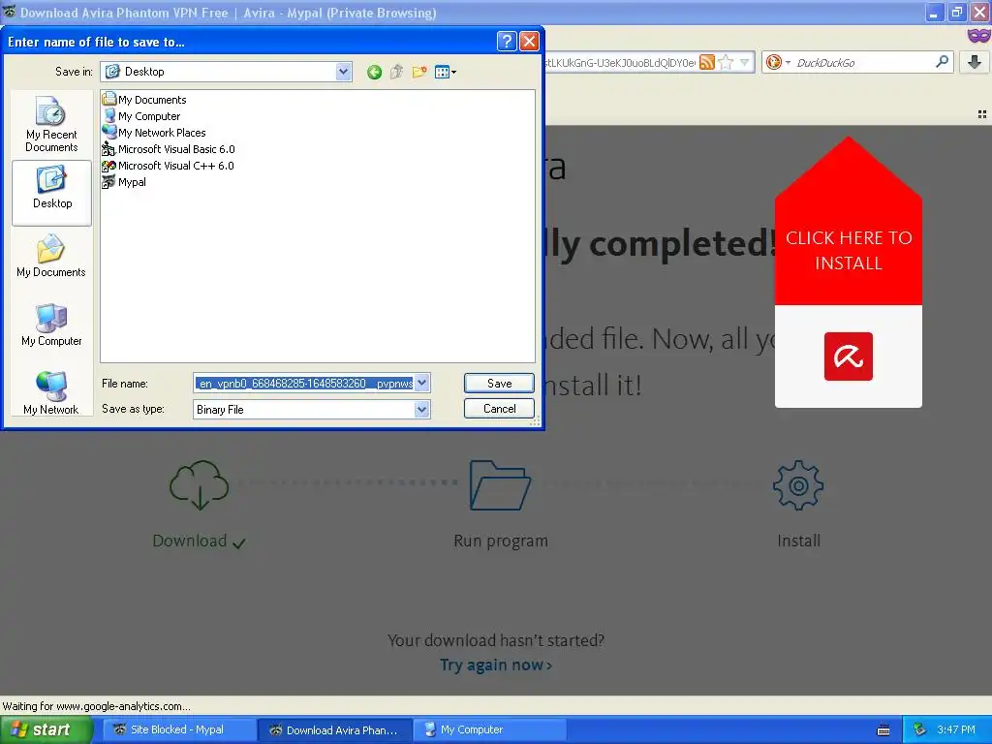Select My Network Places in file list

154,132
